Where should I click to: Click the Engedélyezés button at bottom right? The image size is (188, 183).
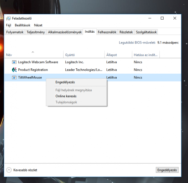(x=167, y=170)
